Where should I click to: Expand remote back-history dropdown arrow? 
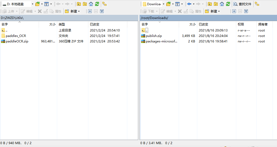tap(194, 4)
